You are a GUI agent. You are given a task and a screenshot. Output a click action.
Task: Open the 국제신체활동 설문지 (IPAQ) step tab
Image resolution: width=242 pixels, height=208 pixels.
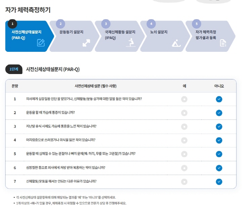pyautogui.click(x=120, y=36)
